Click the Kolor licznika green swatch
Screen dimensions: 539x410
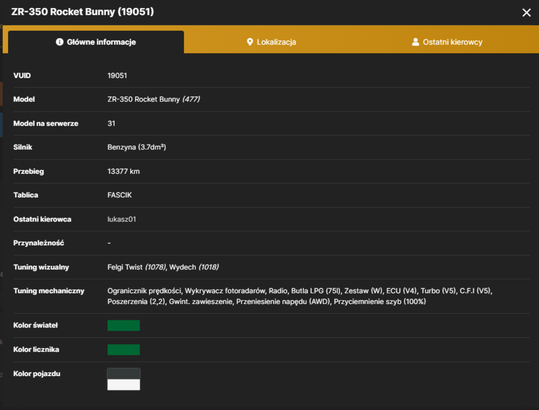(124, 349)
